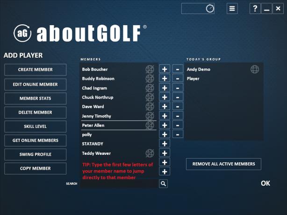This screenshot has width=287, height=215.
Task: Click offline globe icon for Chad Ingram
Action: click(150, 88)
